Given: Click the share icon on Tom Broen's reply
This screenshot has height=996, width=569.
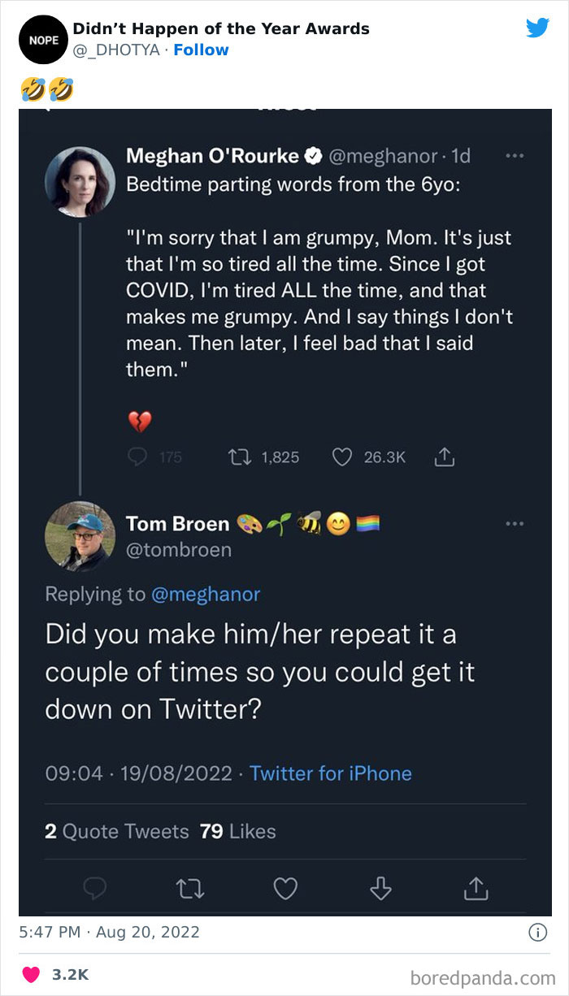Looking at the screenshot, I should point(477,890).
